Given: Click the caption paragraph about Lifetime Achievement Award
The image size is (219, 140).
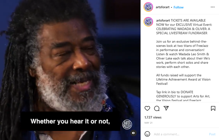Looking at the screenshot, I should [x=183, y=79].
